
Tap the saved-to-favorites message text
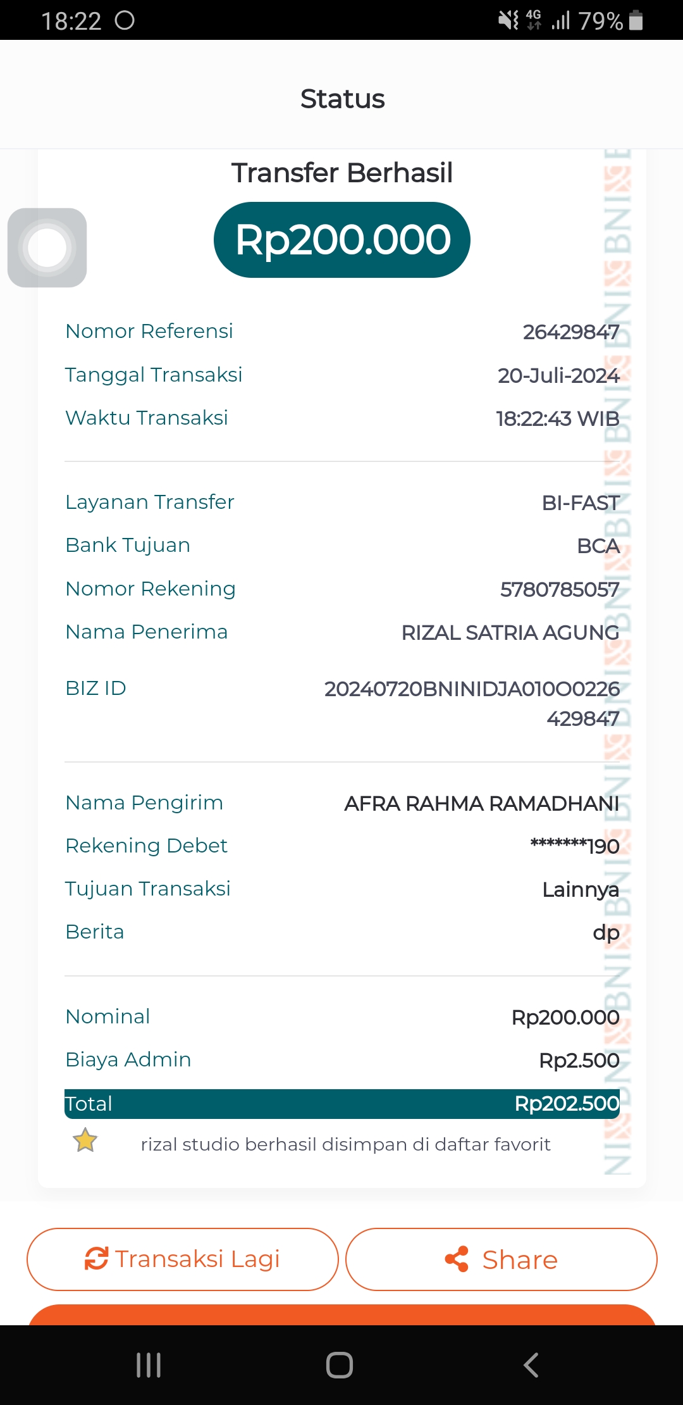(345, 1144)
